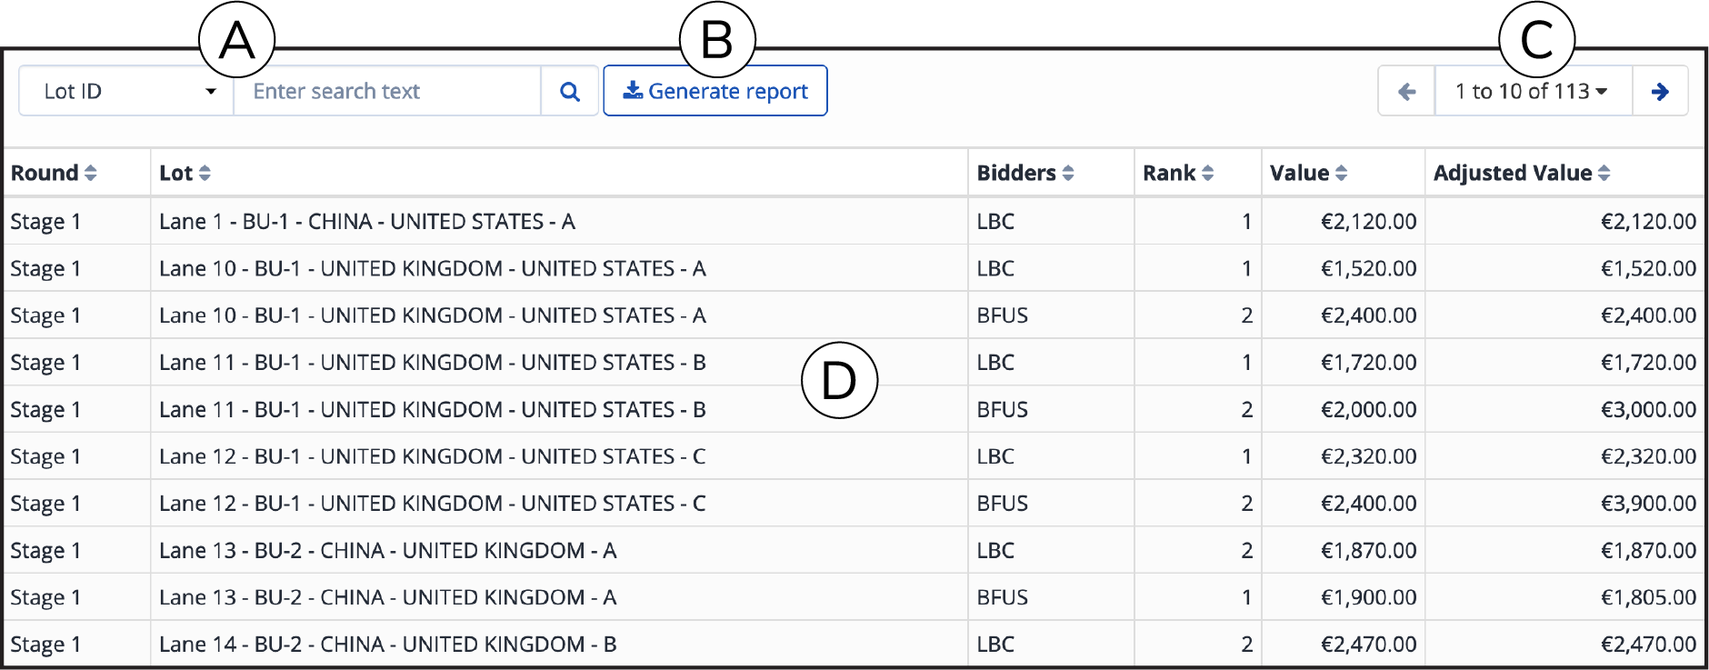Go to next page with right arrow
Viewport: 1709px width, 670px height.
(x=1660, y=91)
